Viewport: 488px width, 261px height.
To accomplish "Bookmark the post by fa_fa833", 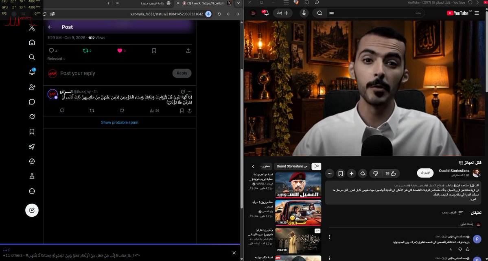I will pos(154,50).
